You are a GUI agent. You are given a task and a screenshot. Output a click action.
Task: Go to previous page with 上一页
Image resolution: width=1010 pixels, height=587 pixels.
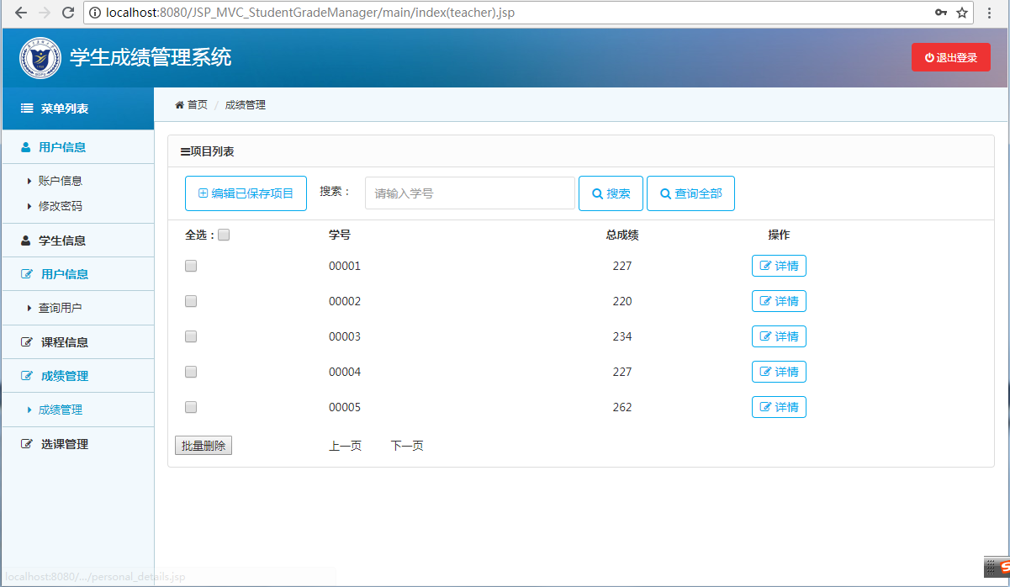click(345, 446)
